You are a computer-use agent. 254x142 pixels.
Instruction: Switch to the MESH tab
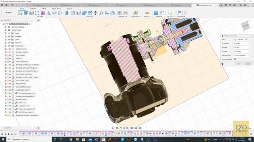pos(44,9)
